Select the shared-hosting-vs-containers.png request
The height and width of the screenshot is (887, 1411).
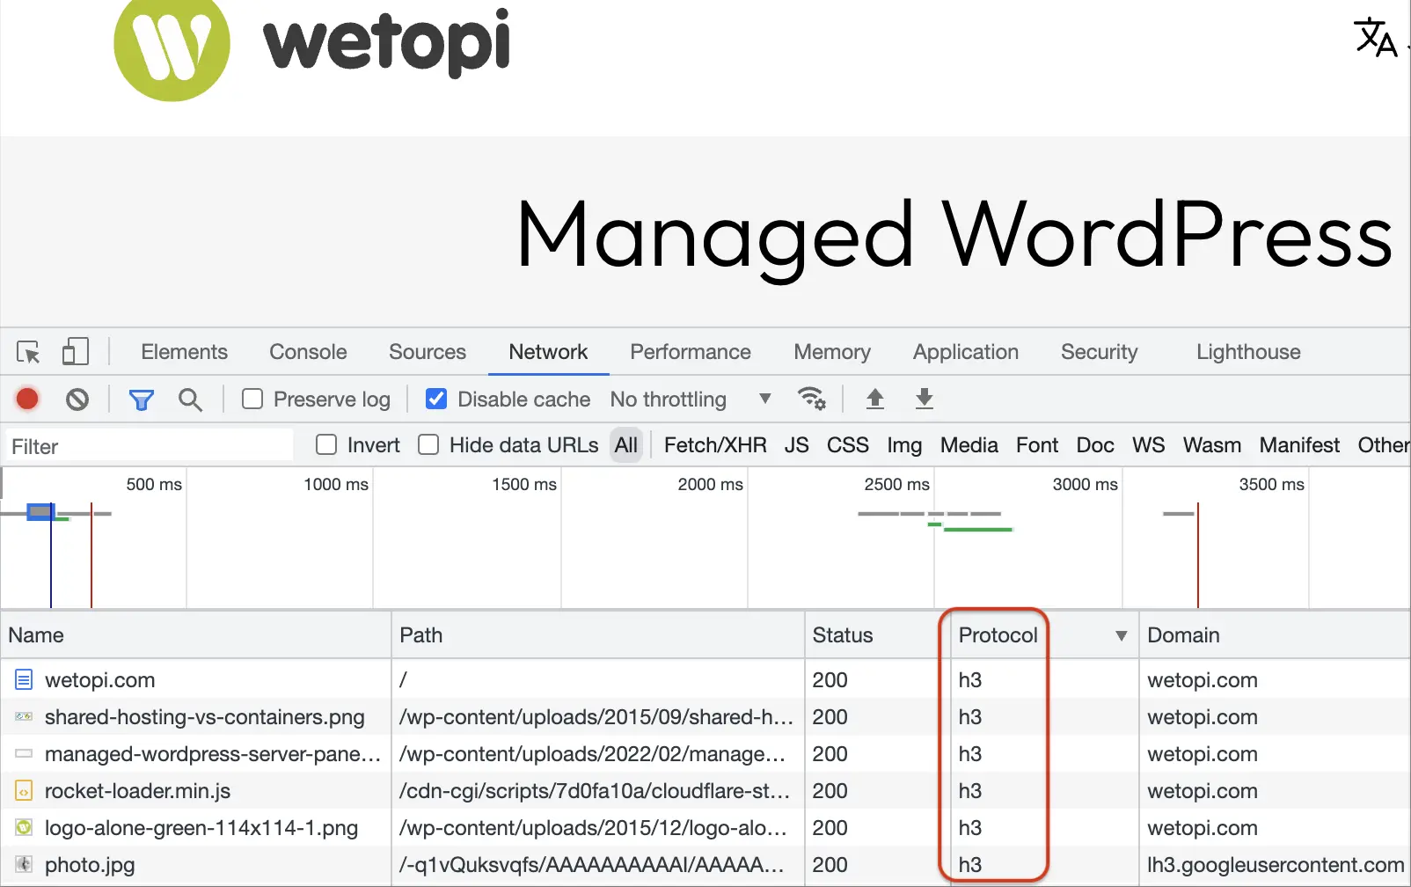click(x=705, y=717)
